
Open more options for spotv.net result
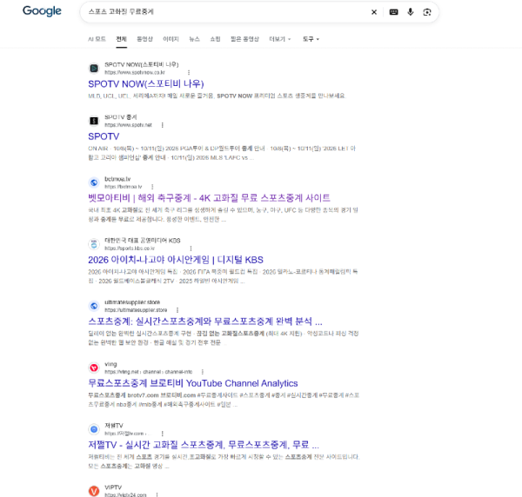click(163, 125)
